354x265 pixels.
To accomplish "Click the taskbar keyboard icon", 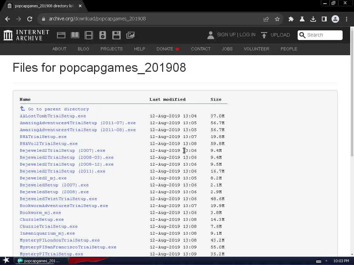I will pyautogui.click(x=318, y=261).
